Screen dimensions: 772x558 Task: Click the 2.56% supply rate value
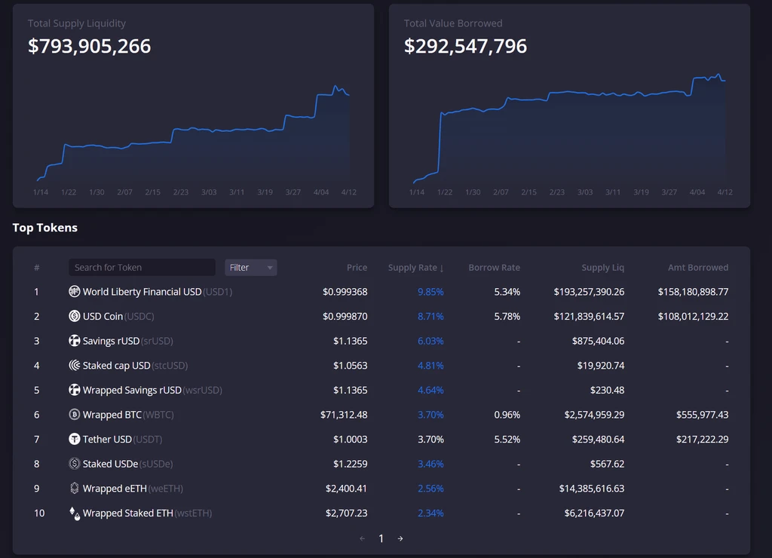[430, 489]
